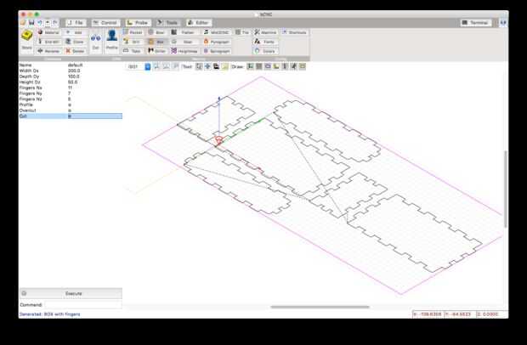This screenshot has width=527, height=345.
Task: Select the Profile tool icon
Action: coord(111,36)
